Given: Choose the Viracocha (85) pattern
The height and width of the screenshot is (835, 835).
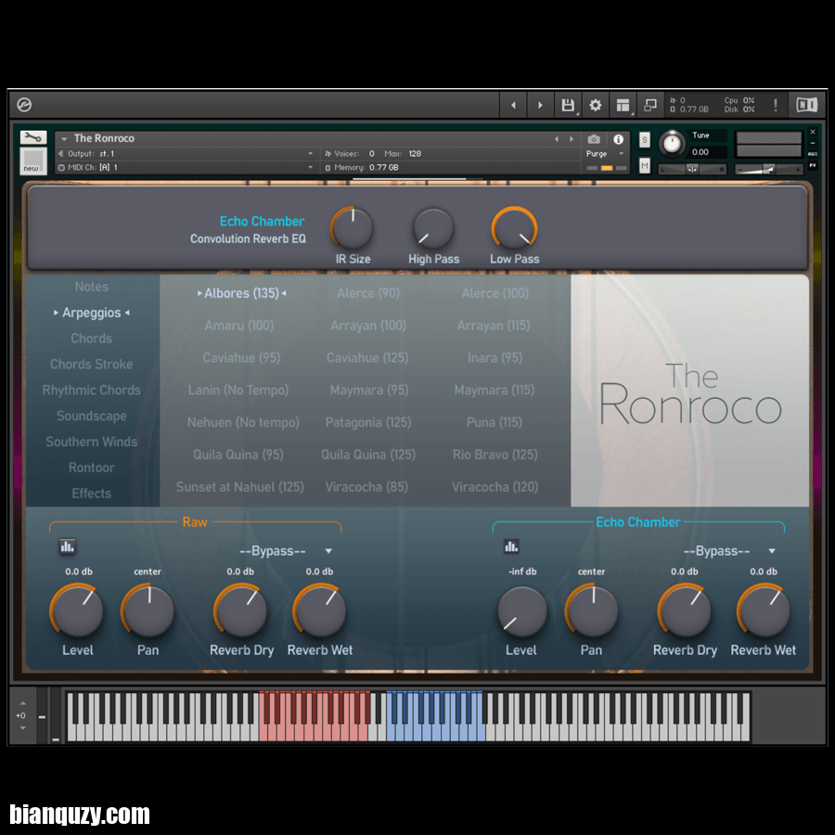Looking at the screenshot, I should pos(366,487).
